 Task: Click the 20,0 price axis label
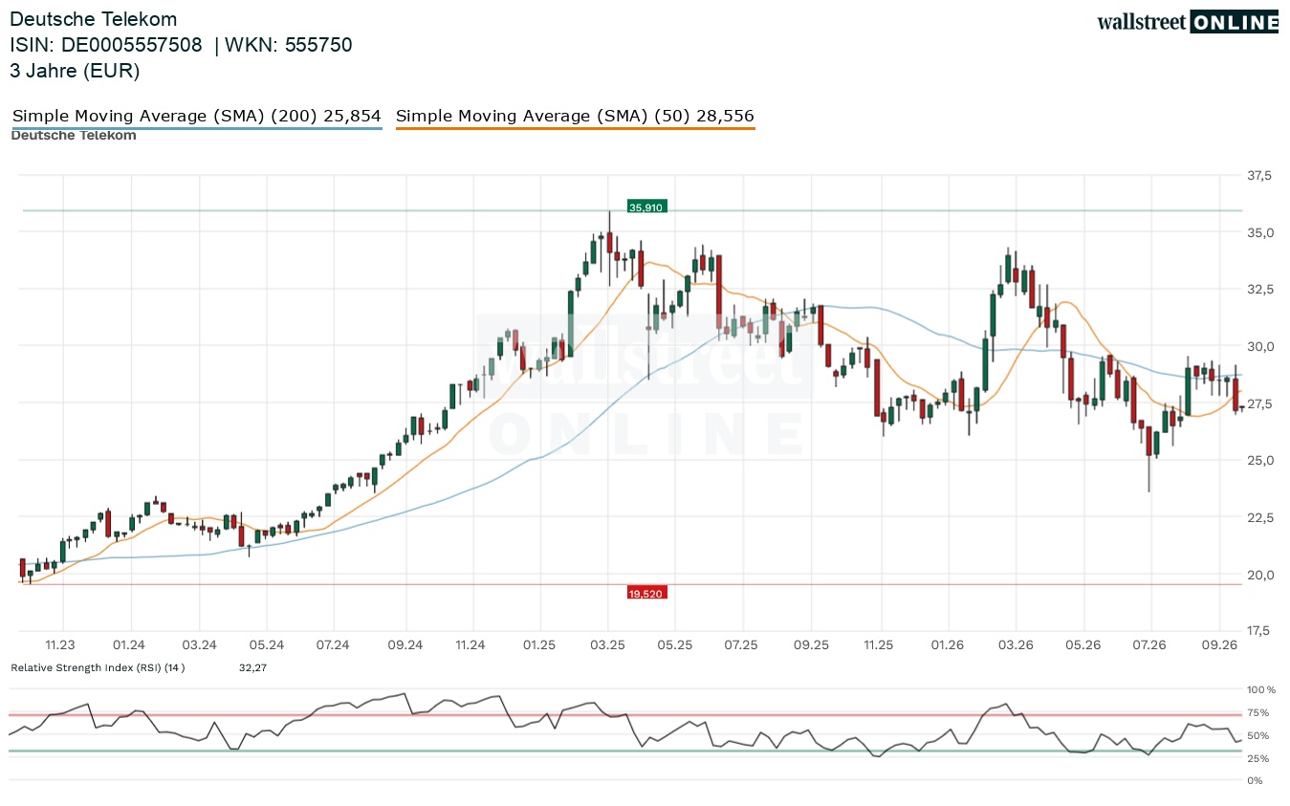click(x=1259, y=575)
